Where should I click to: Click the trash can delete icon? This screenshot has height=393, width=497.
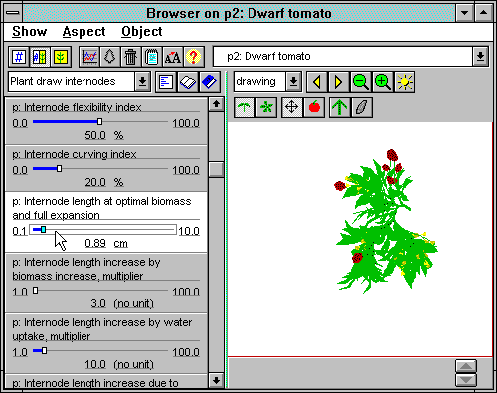(130, 57)
